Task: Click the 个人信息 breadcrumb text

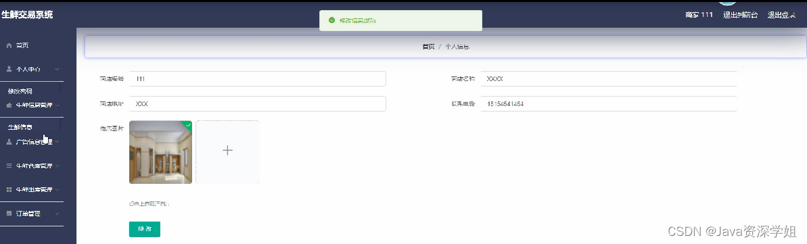Action: pyautogui.click(x=457, y=47)
